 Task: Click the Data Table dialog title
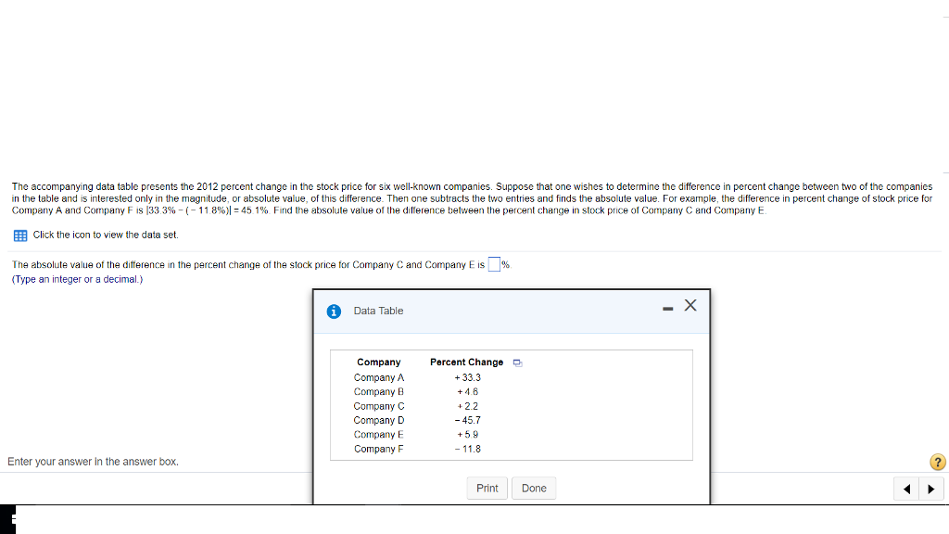point(378,311)
